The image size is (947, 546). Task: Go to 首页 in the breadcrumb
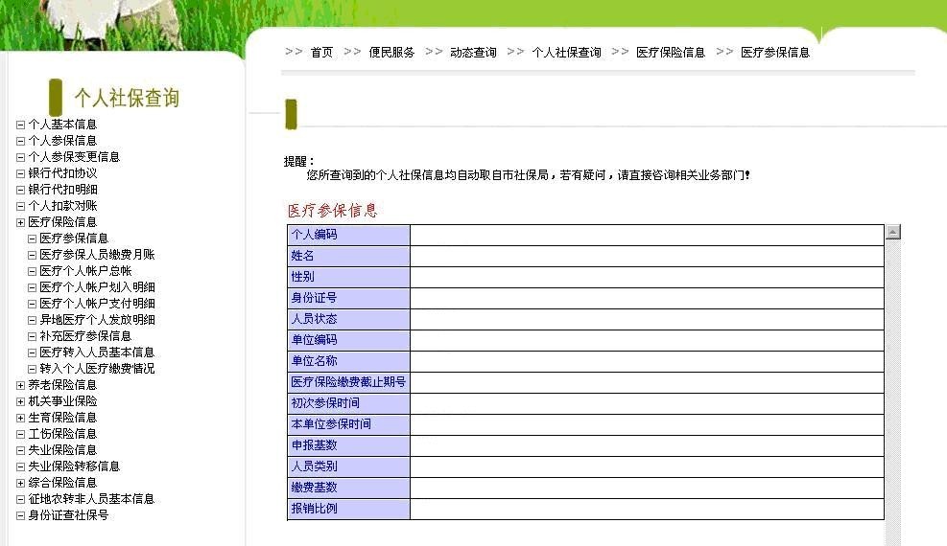click(x=322, y=53)
